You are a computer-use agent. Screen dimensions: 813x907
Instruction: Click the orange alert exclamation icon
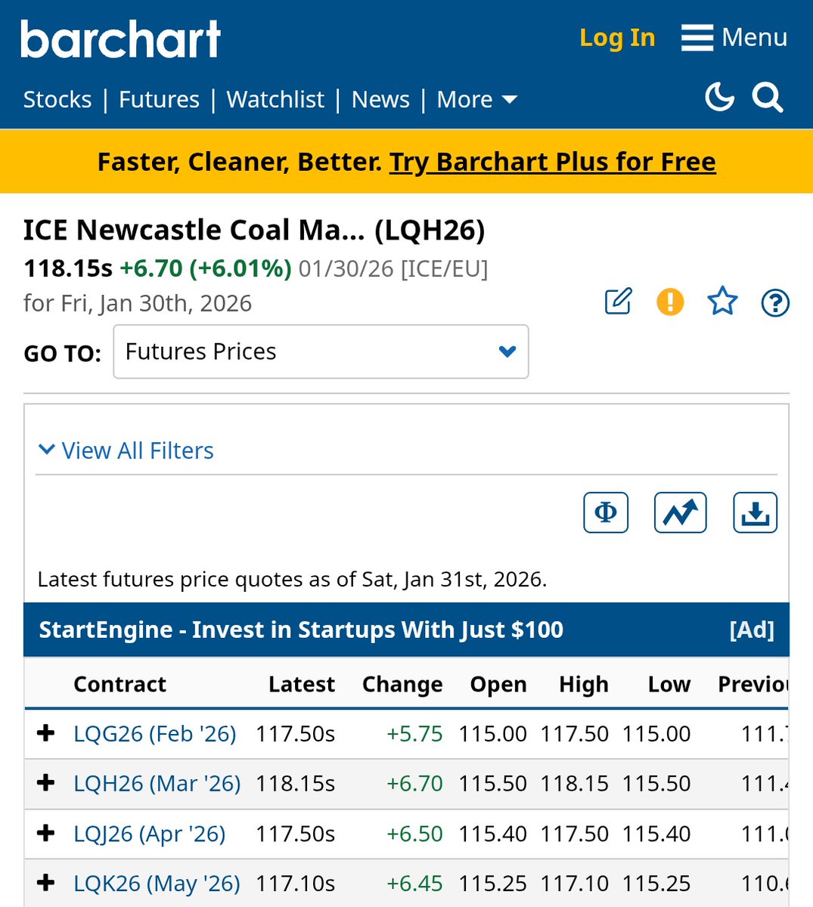point(670,302)
